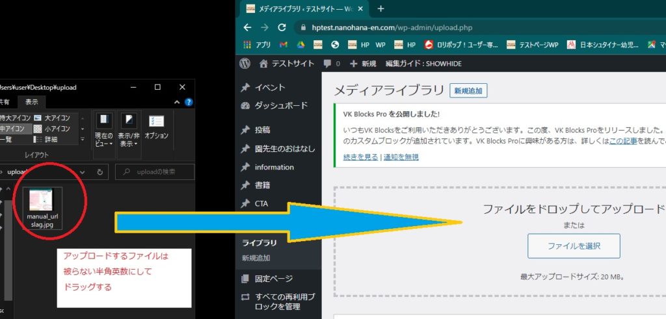Open the 投稿 menu in WordPress sidebar
The height and width of the screenshot is (319, 666).
click(x=262, y=130)
